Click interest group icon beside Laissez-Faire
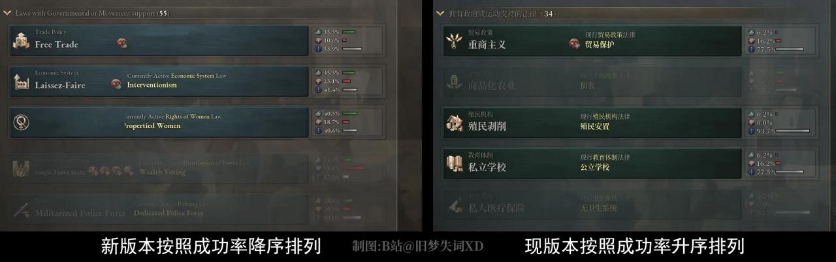Image resolution: width=836 pixels, height=262 pixels. pos(116,84)
